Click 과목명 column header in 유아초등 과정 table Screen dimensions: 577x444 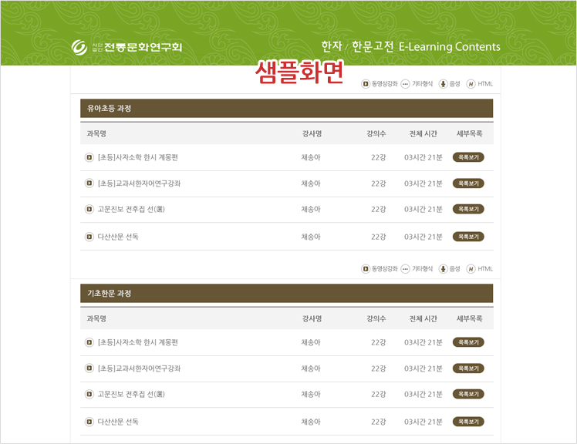click(96, 134)
